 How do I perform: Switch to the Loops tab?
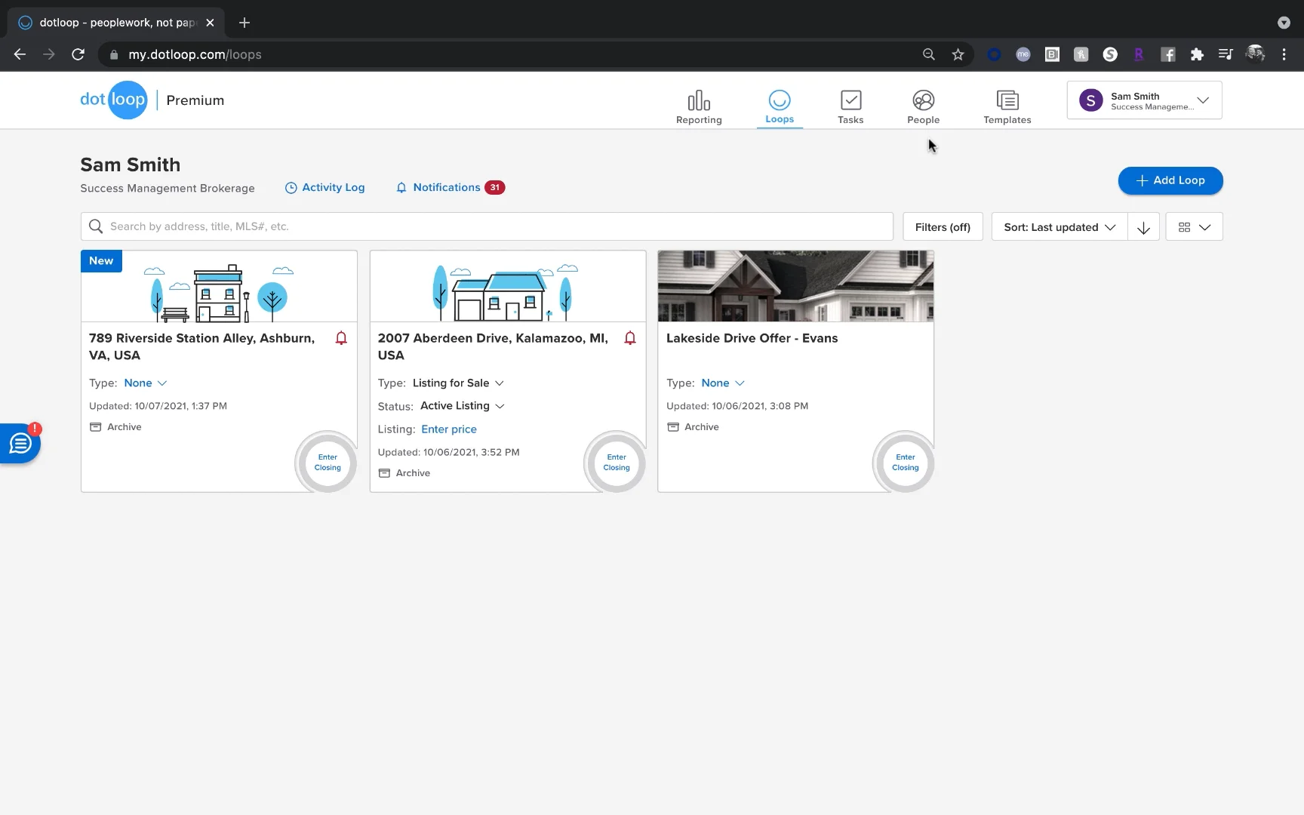(x=780, y=107)
